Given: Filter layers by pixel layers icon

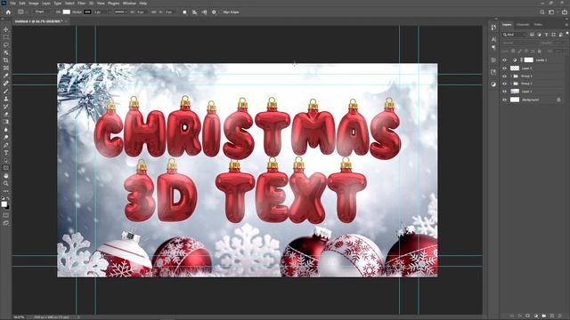Looking at the screenshot, I should point(532,35).
